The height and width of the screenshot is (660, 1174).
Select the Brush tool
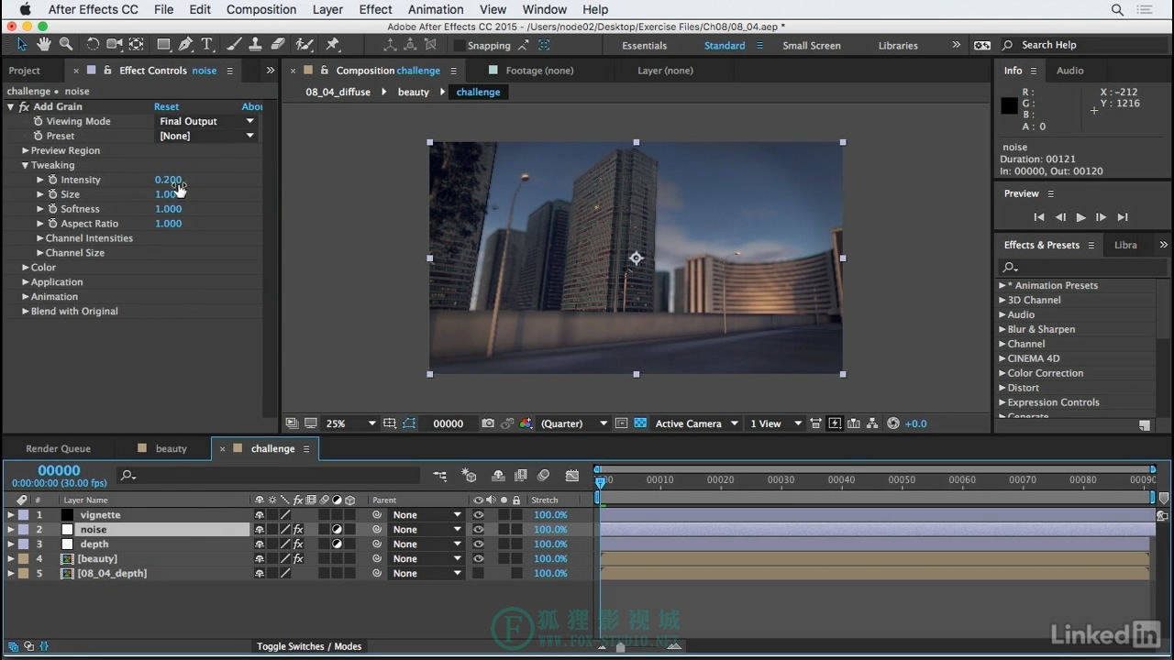pyautogui.click(x=234, y=44)
